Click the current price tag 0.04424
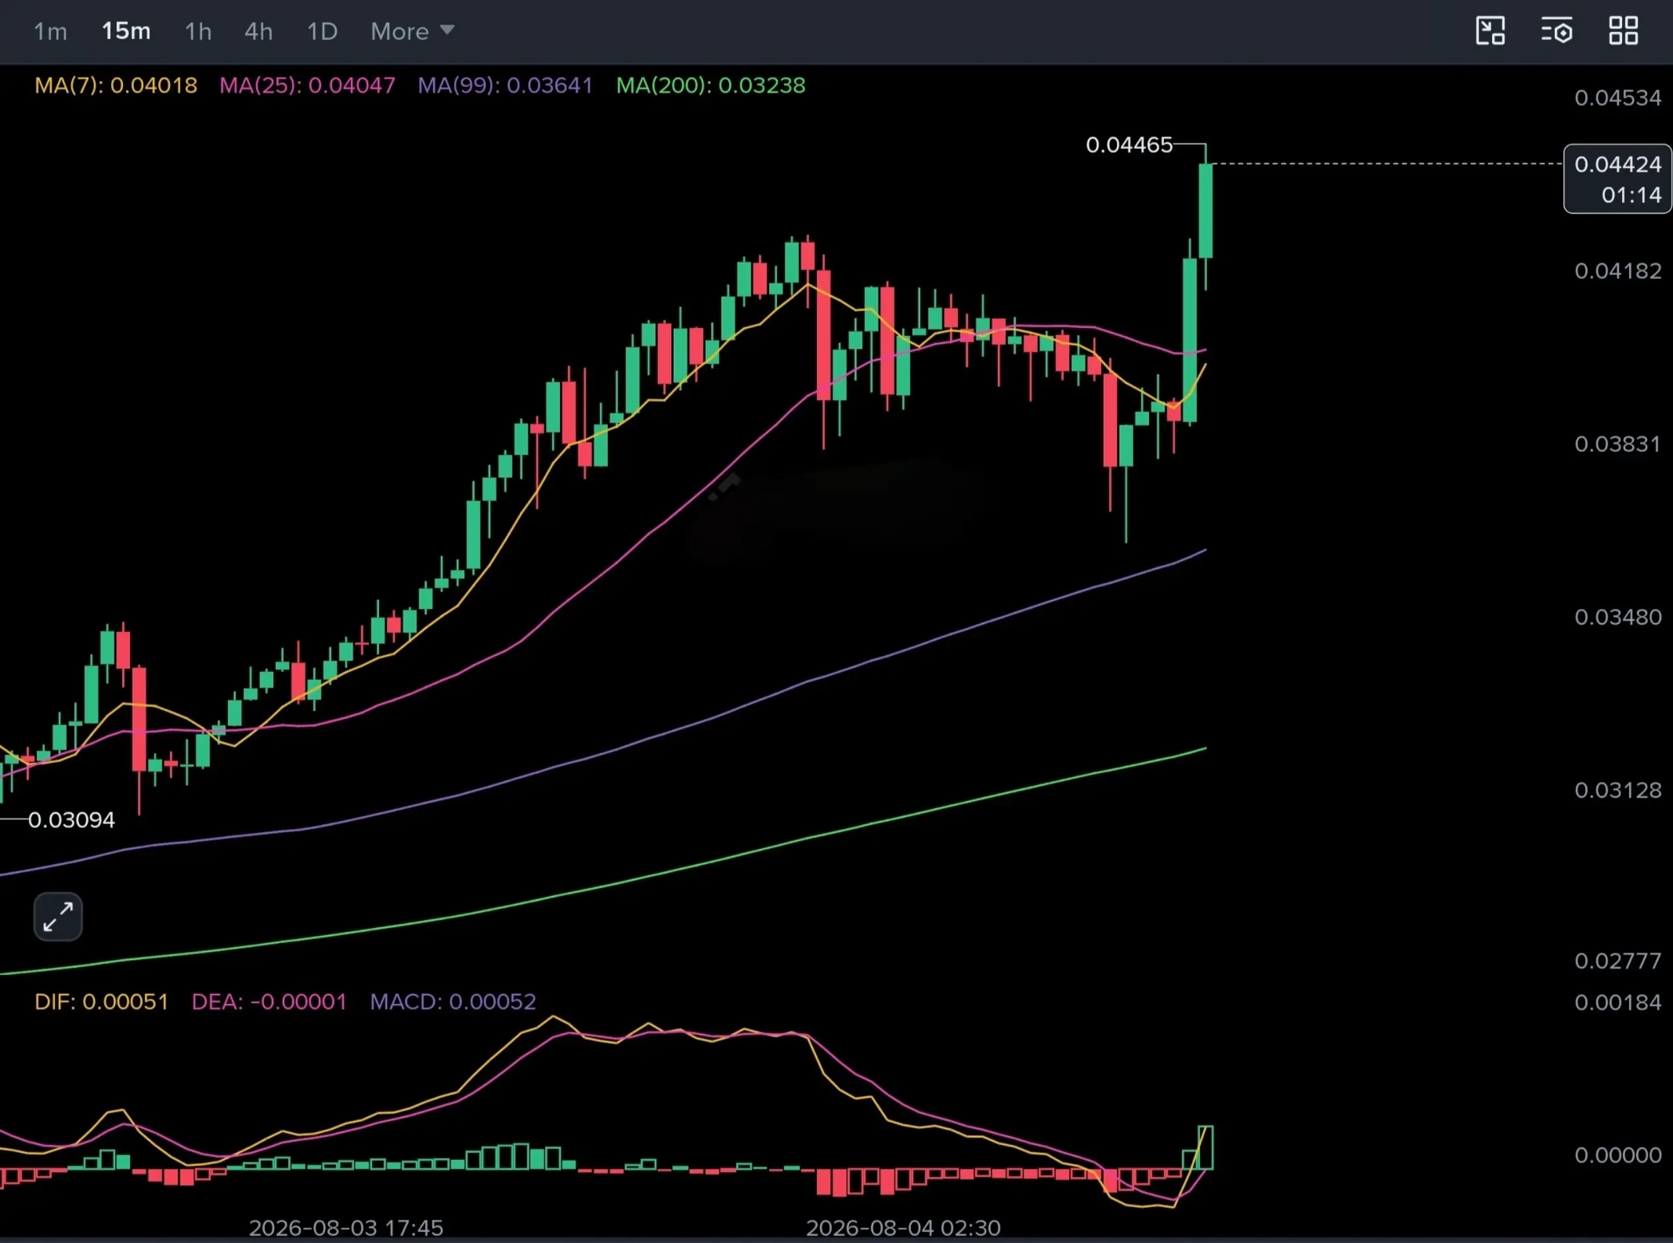 pyautogui.click(x=1617, y=179)
